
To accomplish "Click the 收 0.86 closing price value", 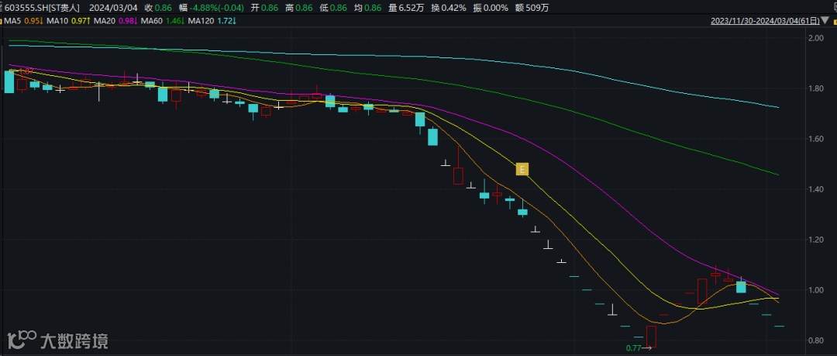I will (x=159, y=8).
